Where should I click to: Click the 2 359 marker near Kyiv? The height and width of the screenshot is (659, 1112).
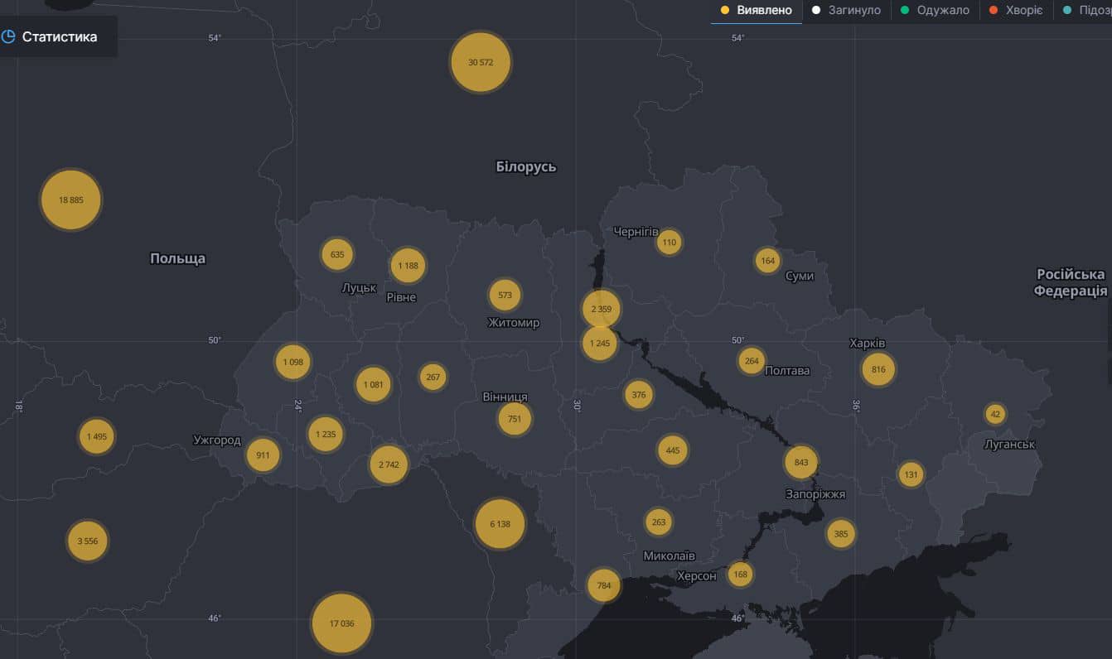coord(601,309)
